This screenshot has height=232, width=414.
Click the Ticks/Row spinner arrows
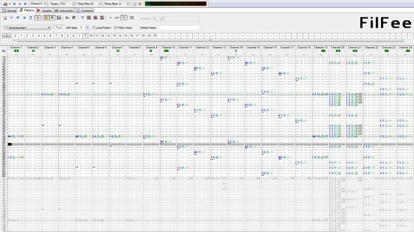tap(100, 4)
